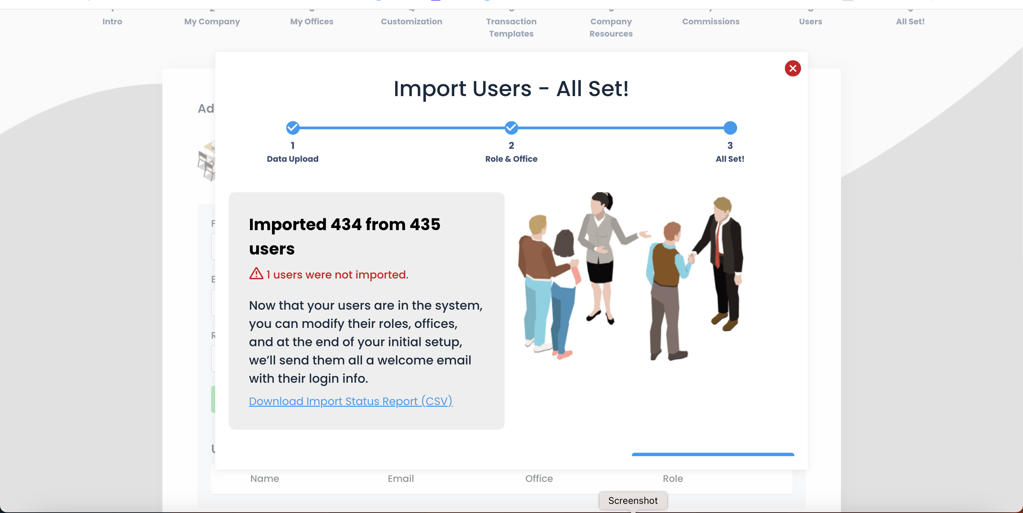Click the 'Data Upload' step label
The height and width of the screenshot is (513, 1023).
tap(293, 159)
